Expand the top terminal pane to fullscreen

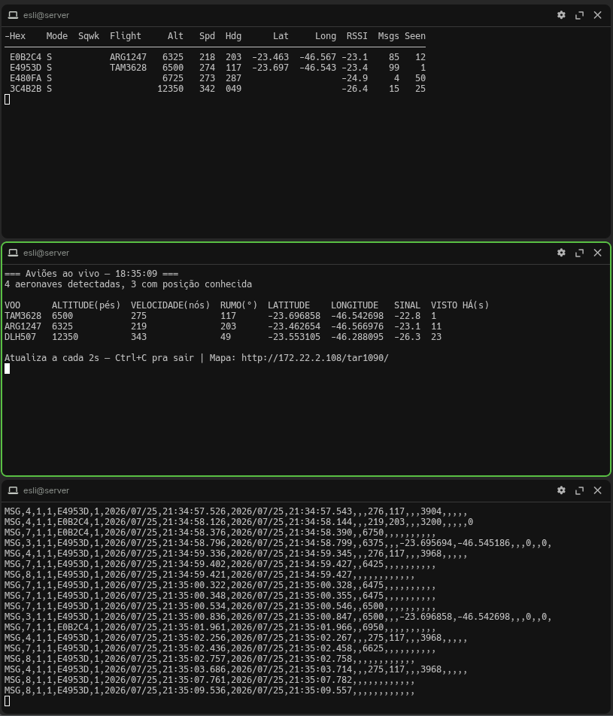(580, 15)
